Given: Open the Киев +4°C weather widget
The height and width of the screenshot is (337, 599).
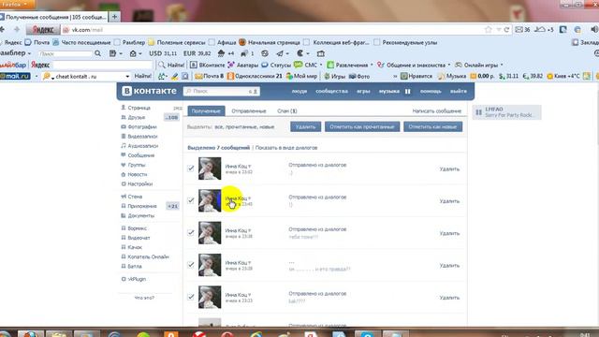Looking at the screenshot, I should click(x=563, y=77).
